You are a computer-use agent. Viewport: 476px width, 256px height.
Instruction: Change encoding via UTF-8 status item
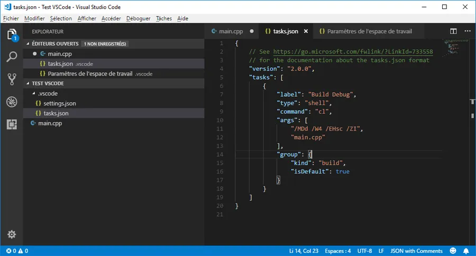pos(364,251)
